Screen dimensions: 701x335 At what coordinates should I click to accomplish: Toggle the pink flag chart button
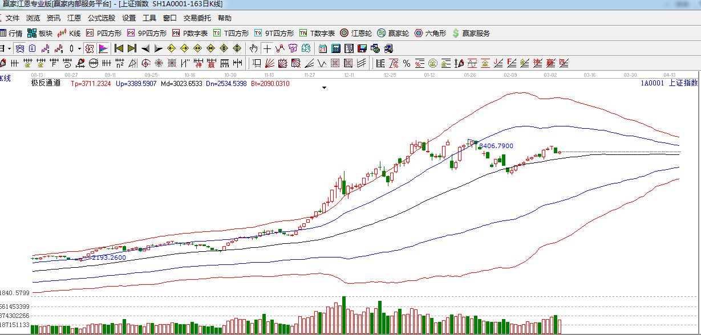(103, 48)
